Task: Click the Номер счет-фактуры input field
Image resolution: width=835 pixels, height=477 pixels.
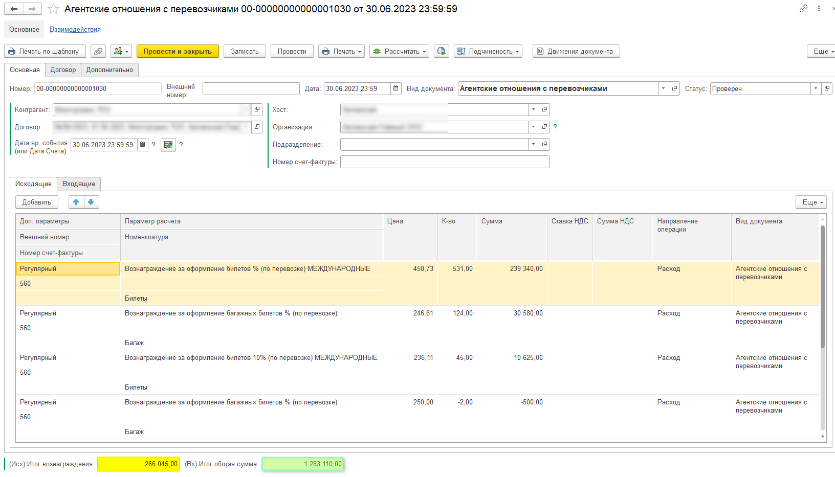Action: tap(445, 162)
